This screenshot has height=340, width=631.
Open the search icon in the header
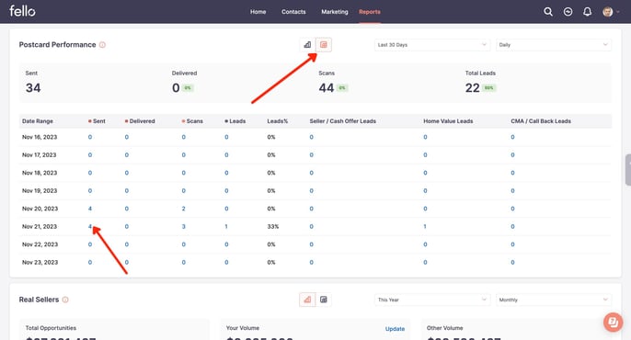click(x=548, y=12)
